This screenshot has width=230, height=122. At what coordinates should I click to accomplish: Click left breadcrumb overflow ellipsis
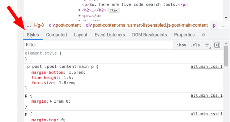pos(29,26)
